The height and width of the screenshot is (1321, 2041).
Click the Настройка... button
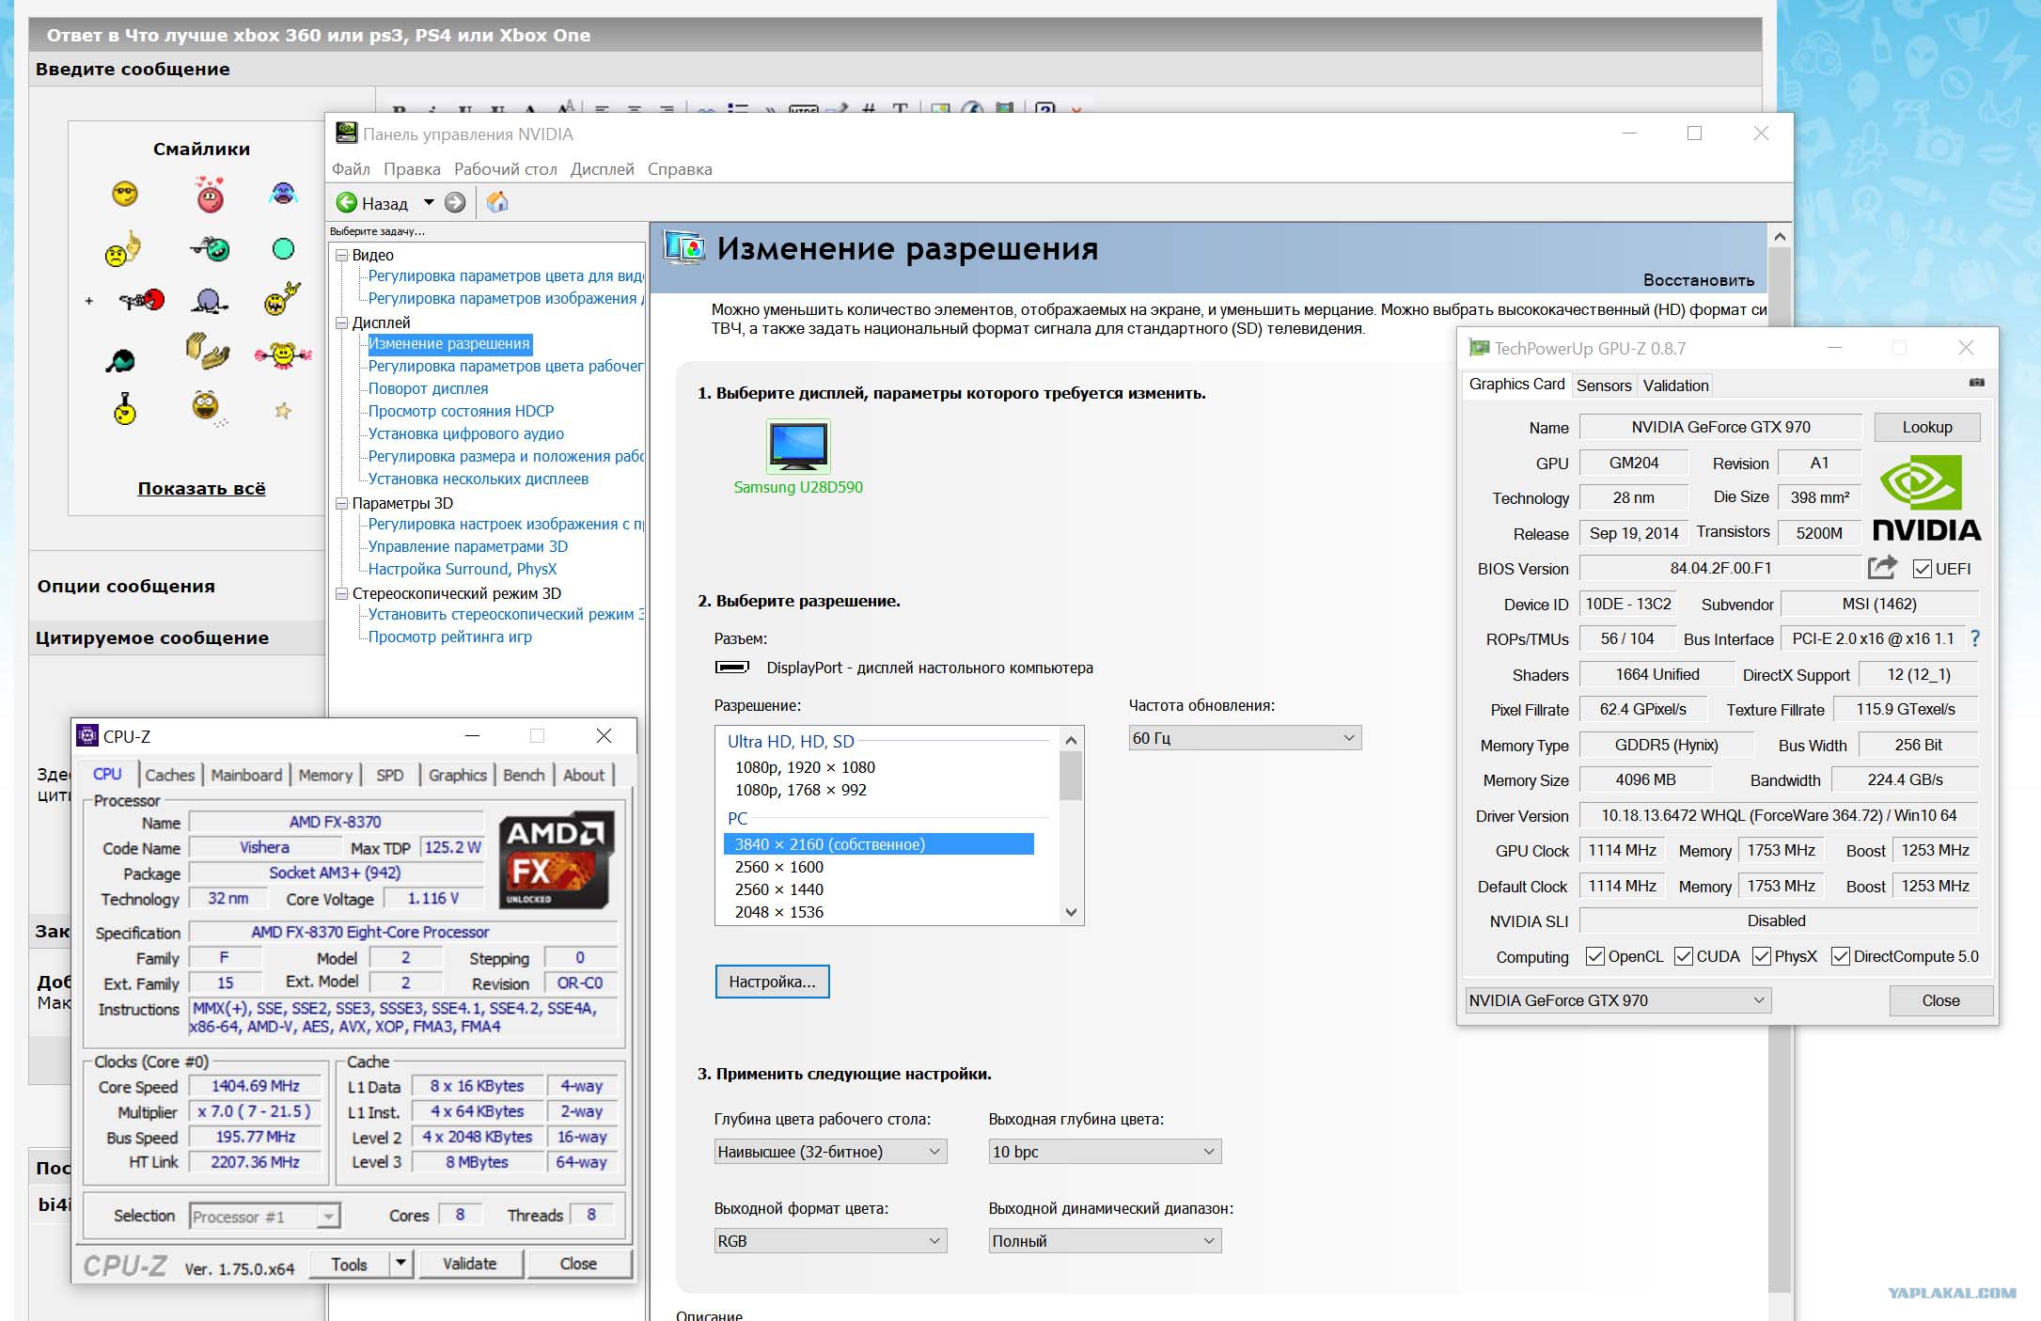pyautogui.click(x=772, y=982)
